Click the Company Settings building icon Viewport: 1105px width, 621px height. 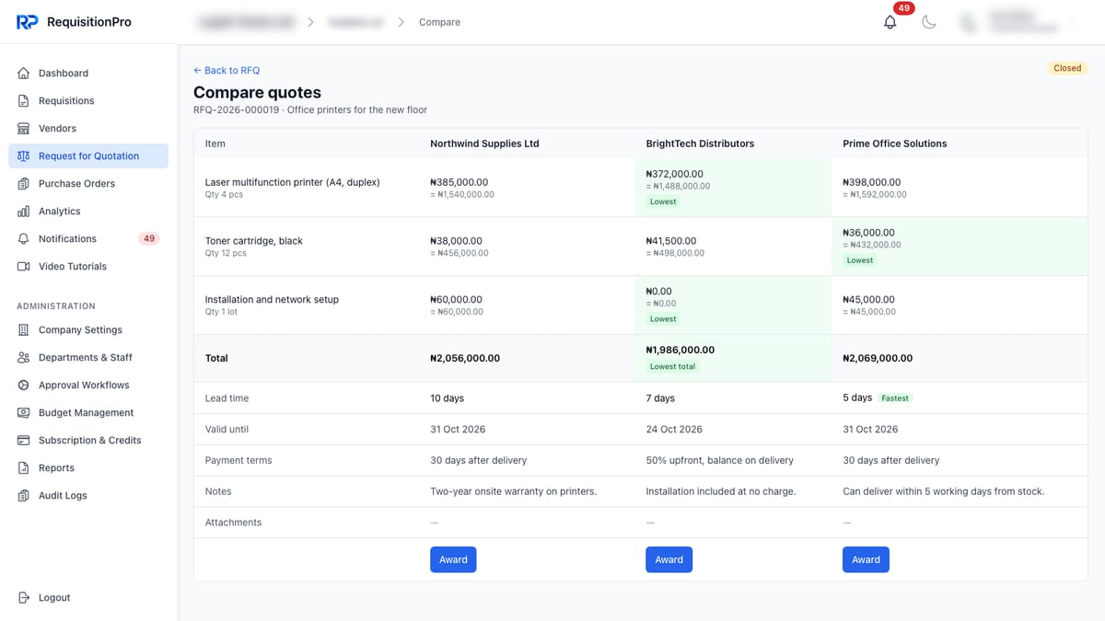point(24,329)
